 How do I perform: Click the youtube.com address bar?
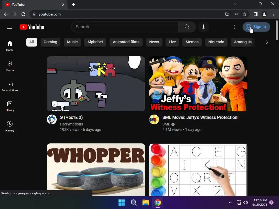click(x=50, y=14)
